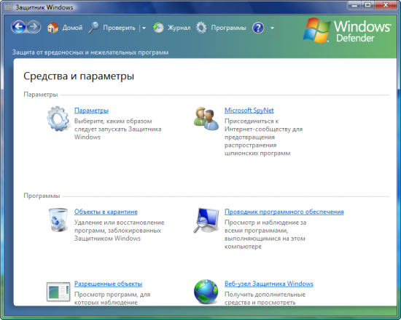Close the Защитник Windows window
Image resolution: width=401 pixels, height=320 pixels.
pos(386,5)
